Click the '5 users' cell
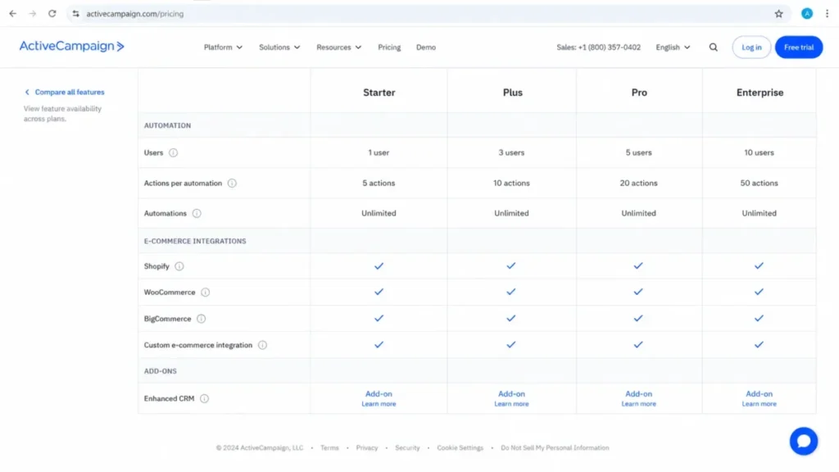The height and width of the screenshot is (472, 839). 638,153
